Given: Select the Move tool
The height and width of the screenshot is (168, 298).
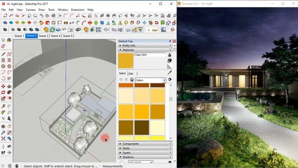Looking at the screenshot, I should 3,86.
